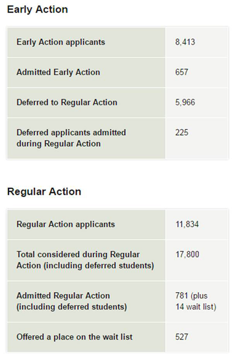This screenshot has width=232, height=354.
Task: Select Offered a place on the wait list
Action: (x=74, y=337)
